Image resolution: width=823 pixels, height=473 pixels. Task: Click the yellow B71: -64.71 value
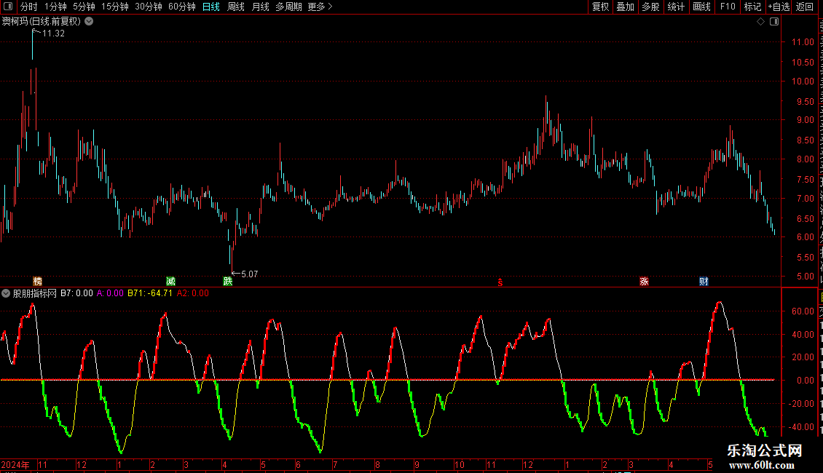(150, 293)
